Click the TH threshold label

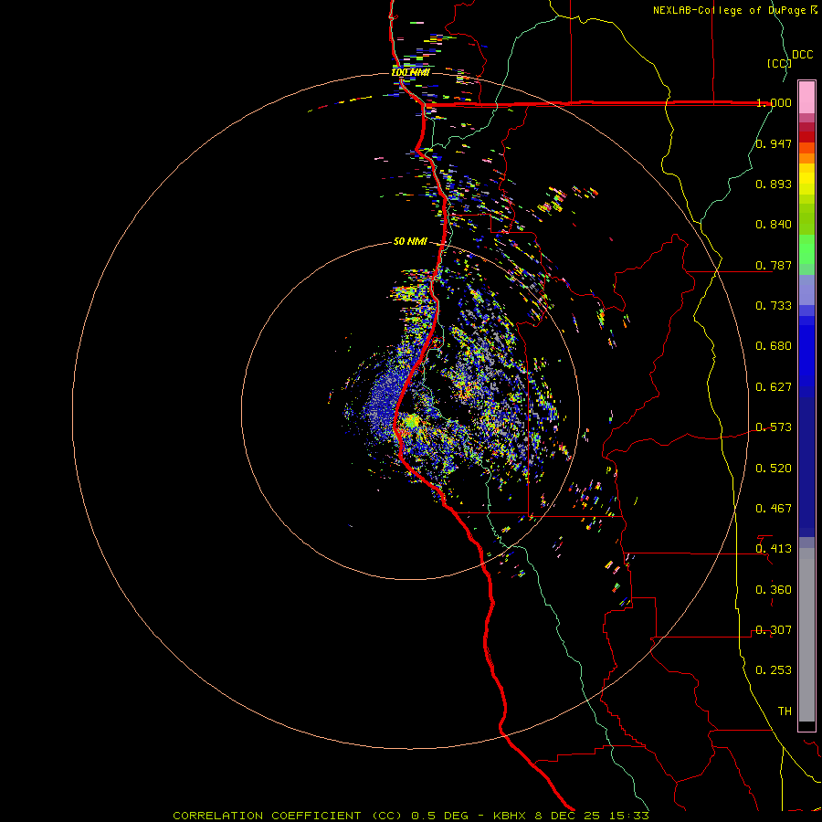tap(784, 711)
